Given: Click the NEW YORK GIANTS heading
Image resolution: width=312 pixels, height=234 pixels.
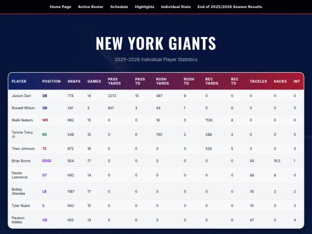Looking at the screenshot, I should [x=156, y=43].
